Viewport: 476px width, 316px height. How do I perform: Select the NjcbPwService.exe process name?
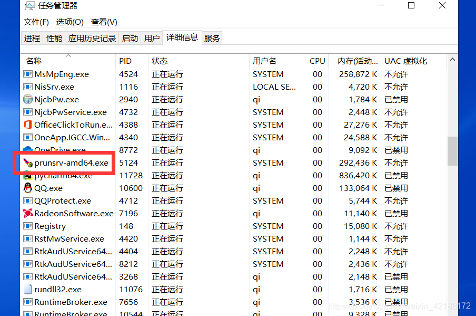click(x=71, y=112)
